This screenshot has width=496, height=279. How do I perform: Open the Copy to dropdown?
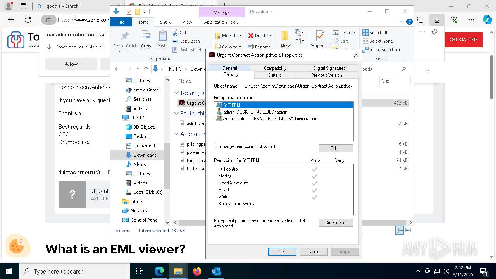tap(229, 47)
